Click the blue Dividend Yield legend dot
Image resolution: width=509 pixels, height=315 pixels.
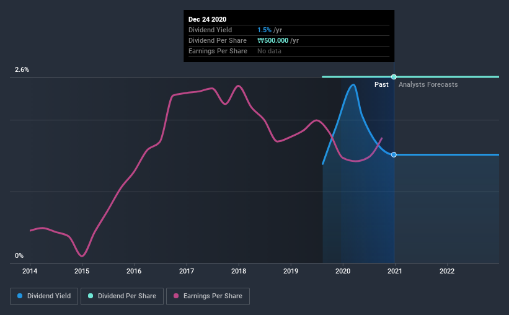point(20,296)
